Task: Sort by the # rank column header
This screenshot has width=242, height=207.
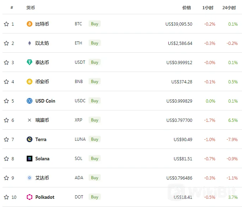Action: [x=12, y=7]
